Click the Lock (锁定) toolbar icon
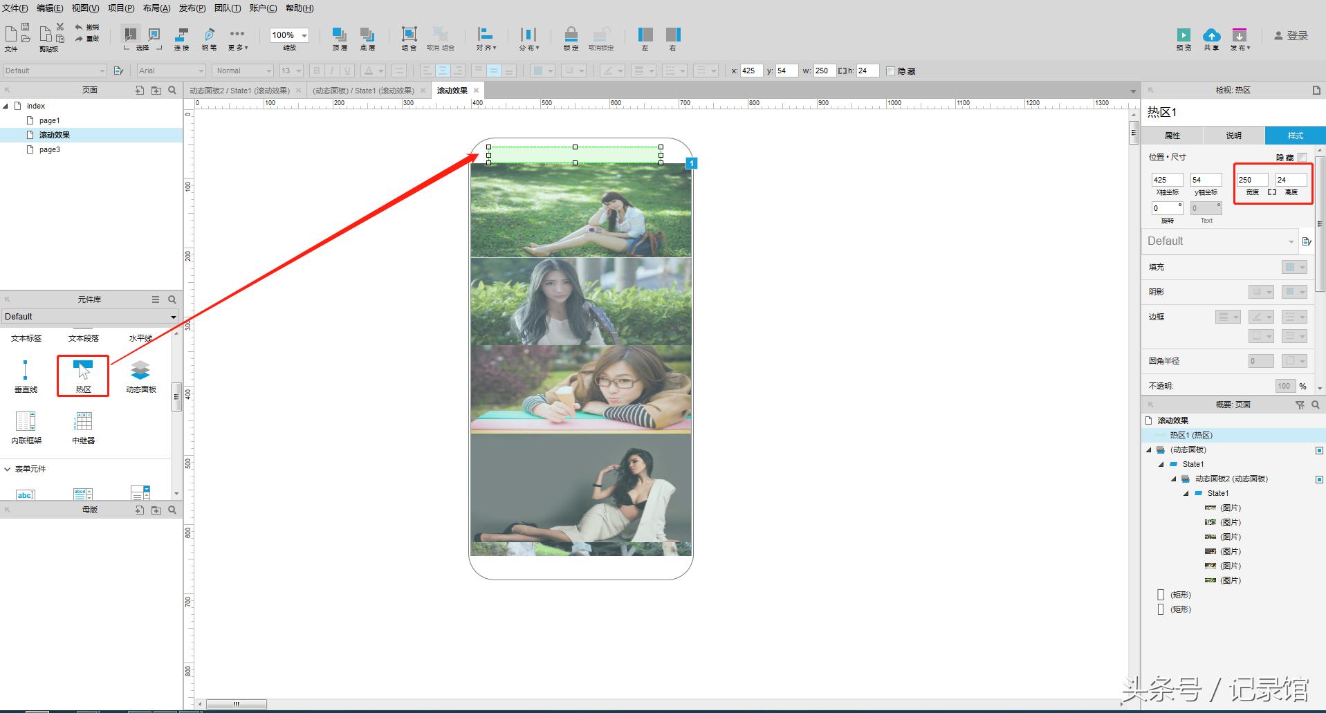The width and height of the screenshot is (1326, 713). pos(571,36)
